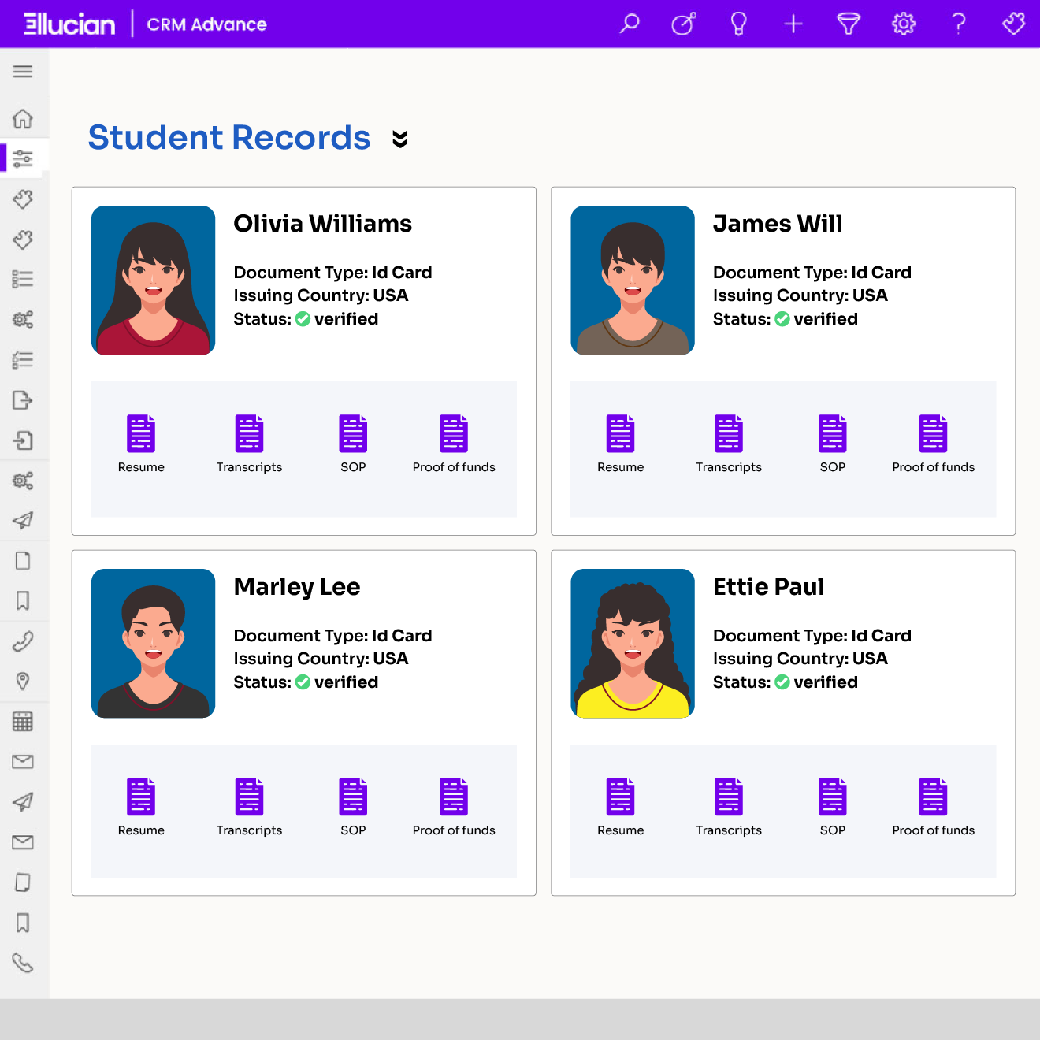Open Olivia Williams' Proof of funds icon
The image size is (1040, 1040).
pos(454,433)
